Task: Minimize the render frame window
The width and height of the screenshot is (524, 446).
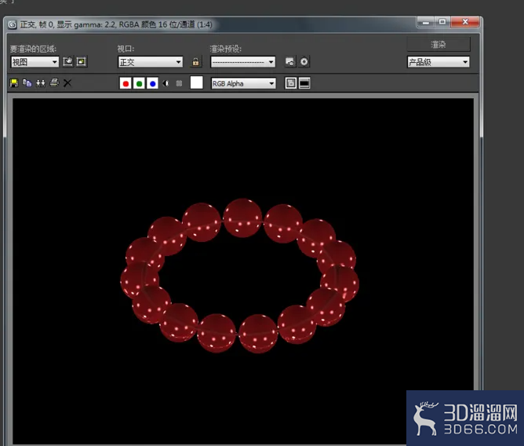Action: 425,23
